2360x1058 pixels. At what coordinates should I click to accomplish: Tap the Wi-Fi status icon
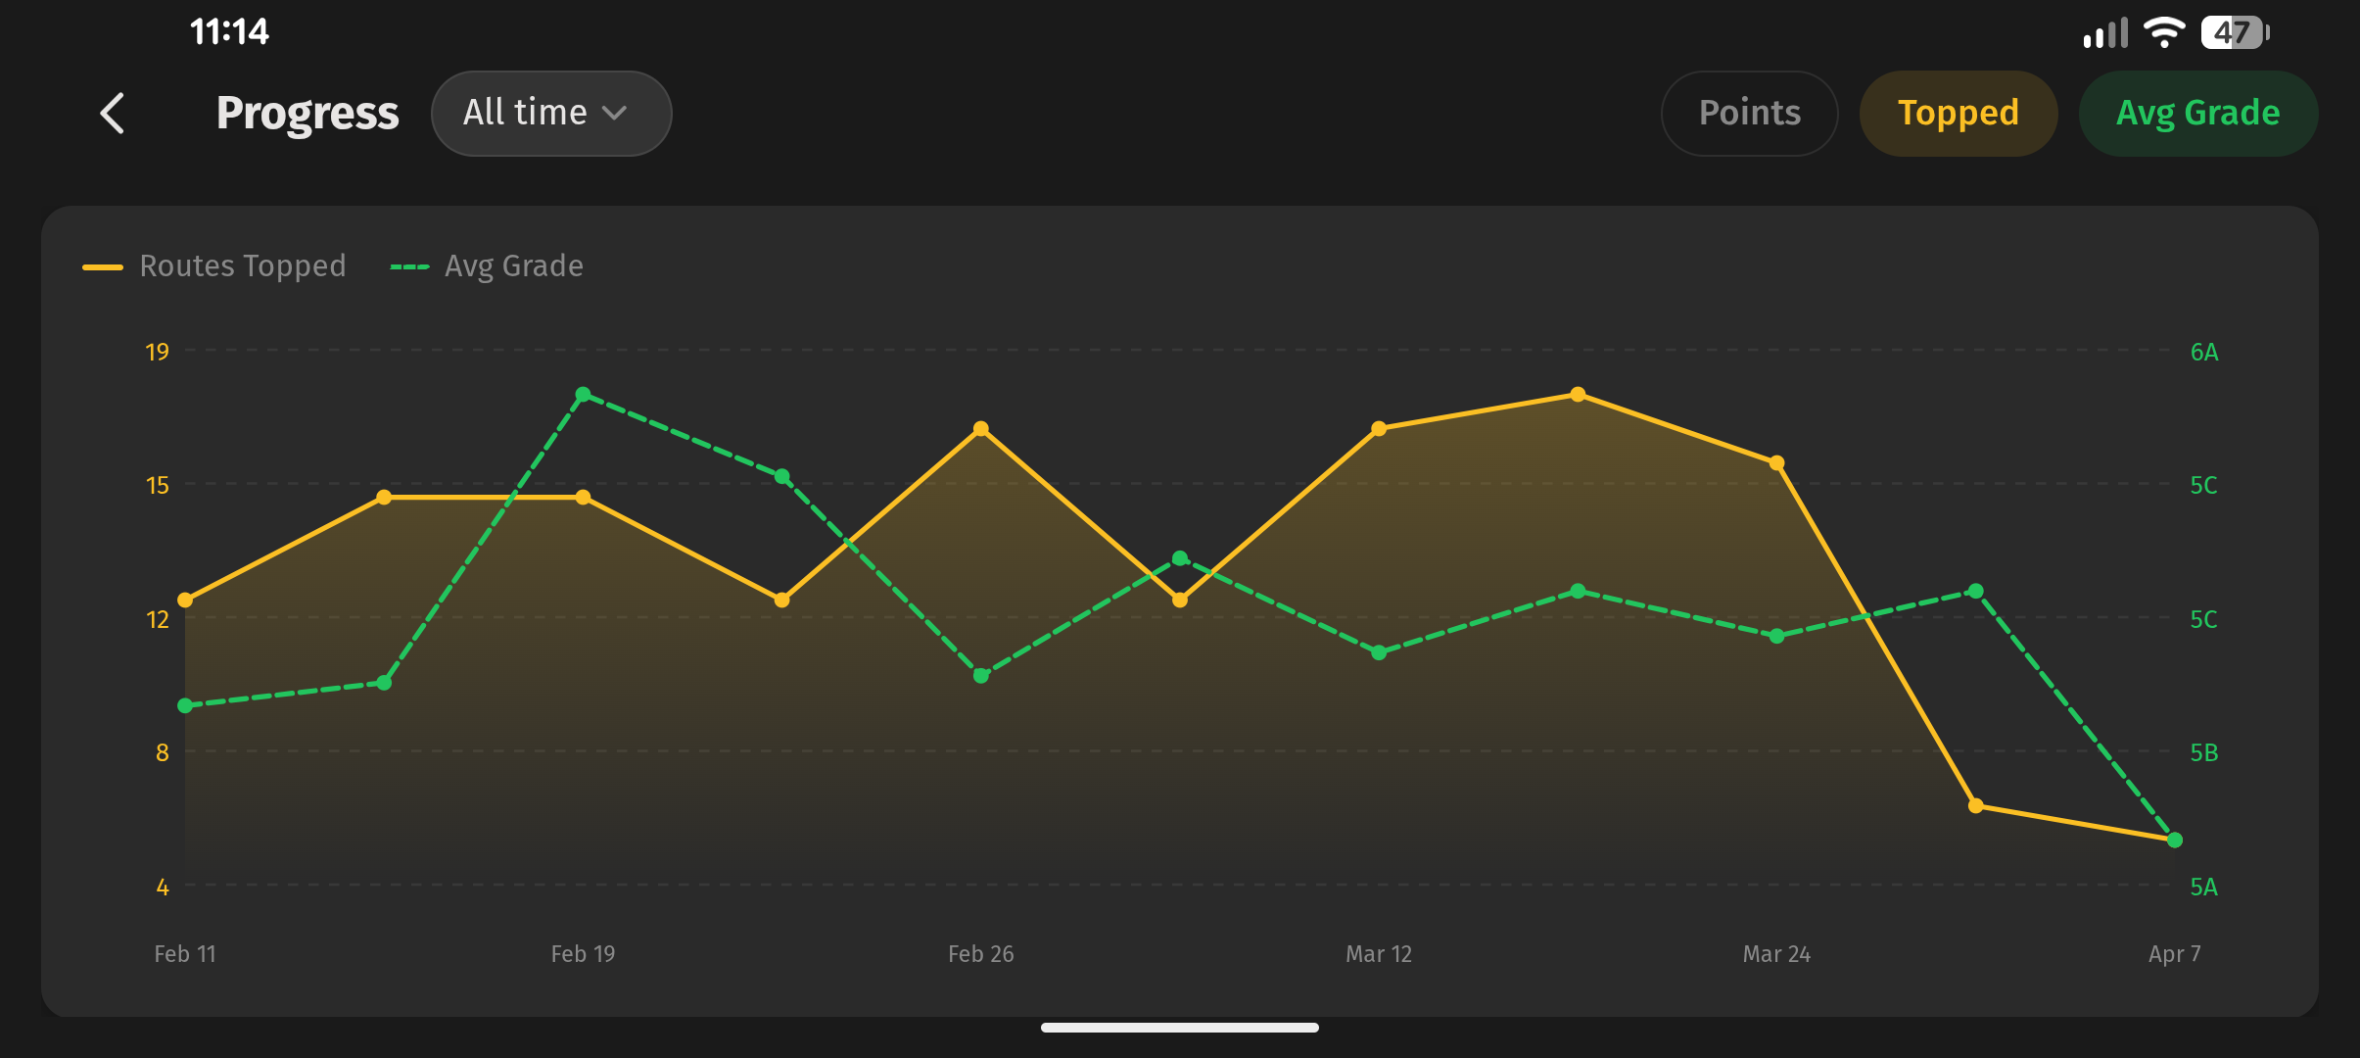coord(2163,32)
